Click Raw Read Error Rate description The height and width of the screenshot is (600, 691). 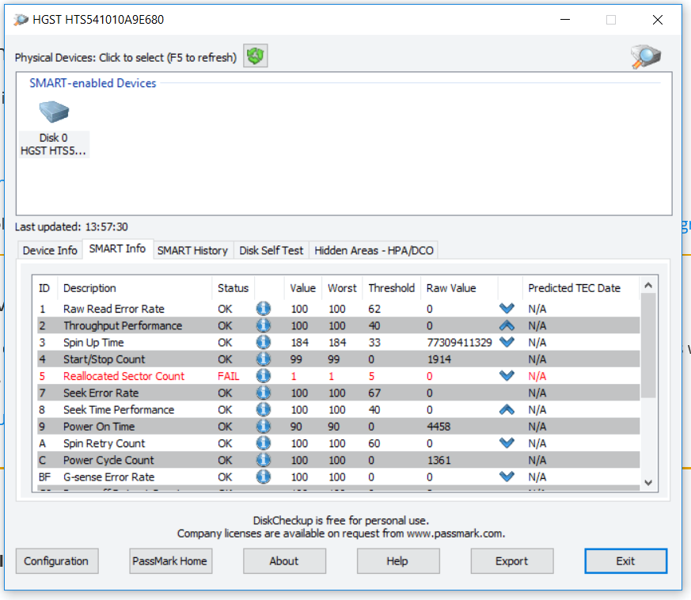coord(114,309)
